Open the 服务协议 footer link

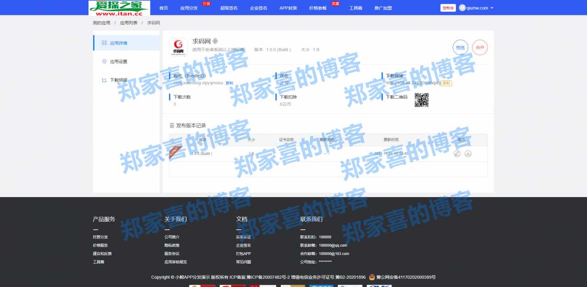172,254
